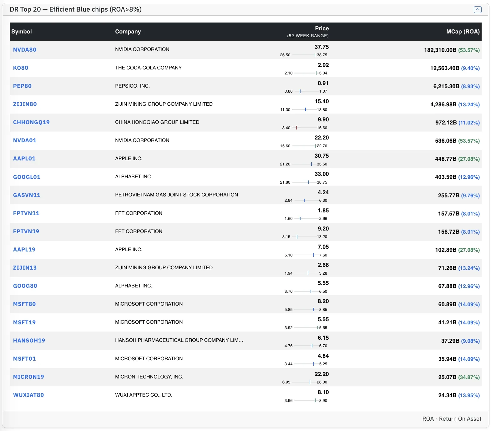Click the 448.77B market cap value
This screenshot has width=491, height=431.
[446, 159]
